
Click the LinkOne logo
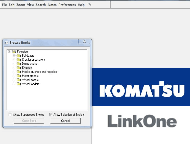point(142,121)
